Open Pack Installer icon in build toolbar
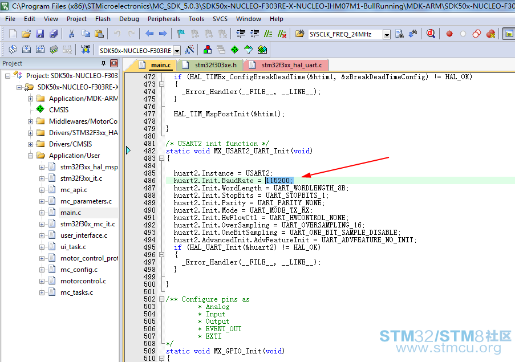515x362 pixels. pos(262,50)
